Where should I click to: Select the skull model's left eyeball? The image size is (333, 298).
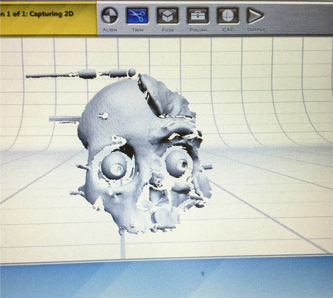pyautogui.click(x=114, y=165)
